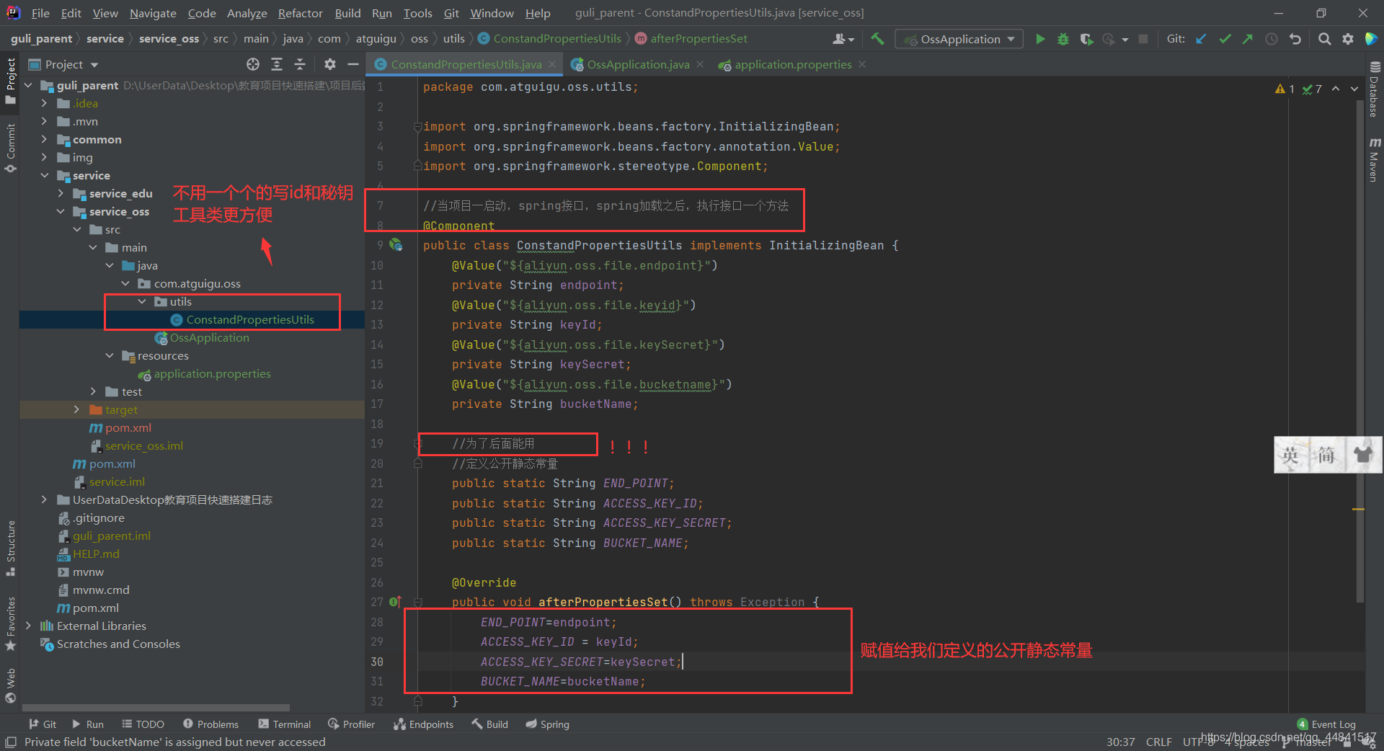
Task: Go to next highlighted error arrow
Action: click(1354, 89)
